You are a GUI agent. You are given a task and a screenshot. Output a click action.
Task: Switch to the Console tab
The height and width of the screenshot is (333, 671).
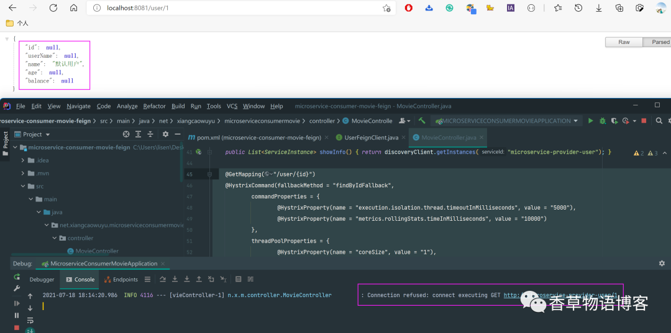(x=80, y=279)
